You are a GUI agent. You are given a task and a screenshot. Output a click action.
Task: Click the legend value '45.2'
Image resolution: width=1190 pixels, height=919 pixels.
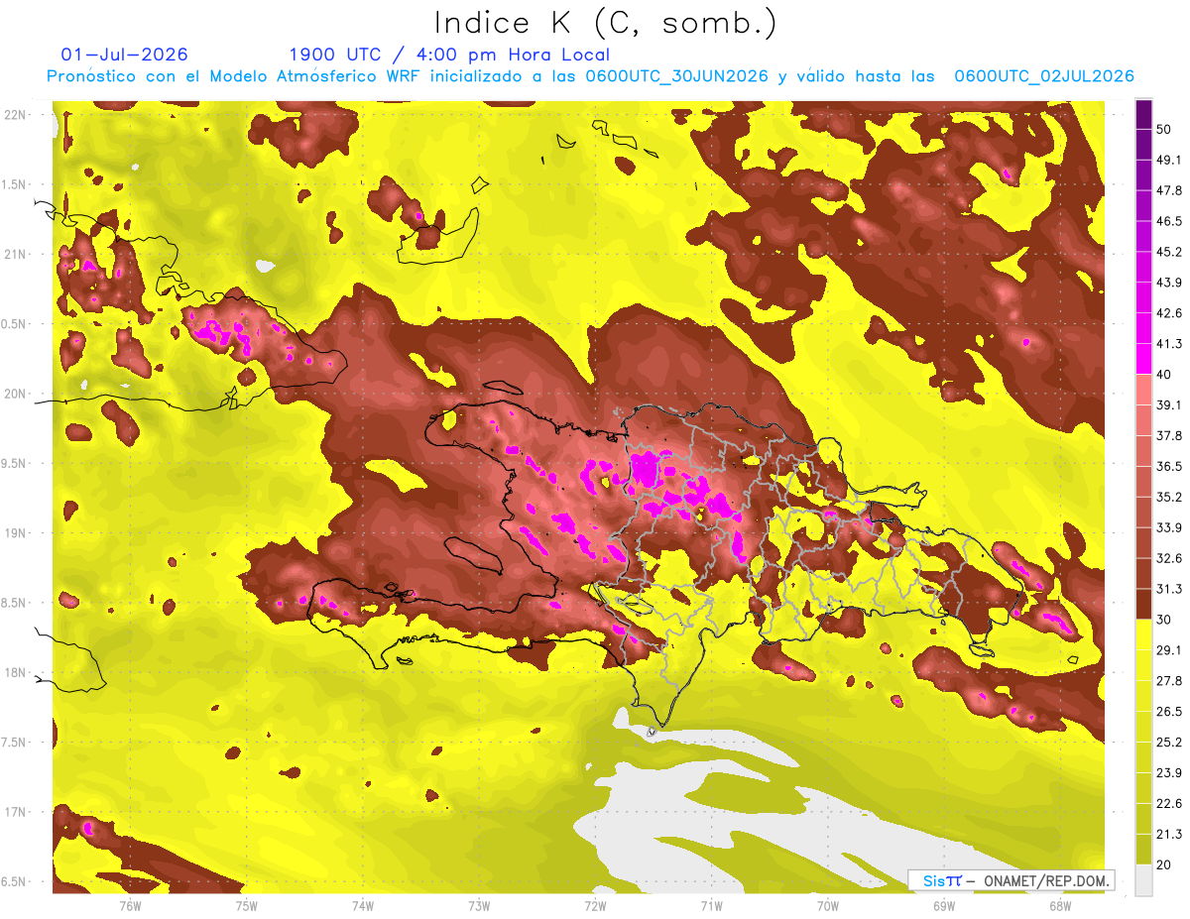coord(1169,252)
